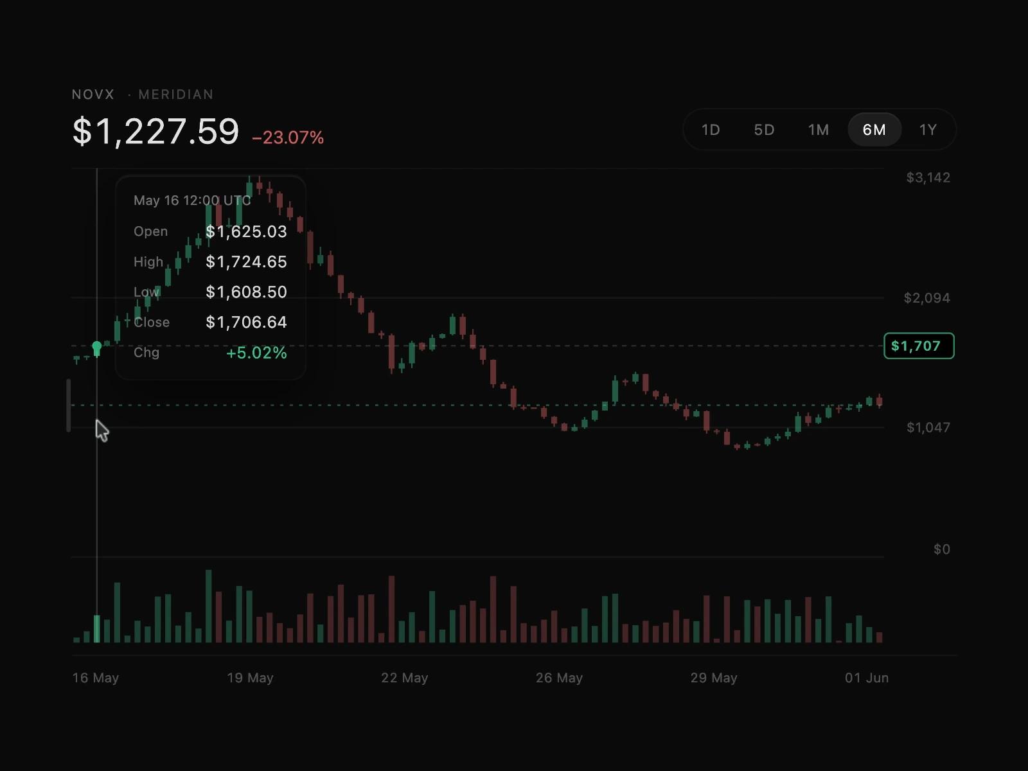This screenshot has width=1028, height=771.
Task: Click the 16 May date label
Action: pos(96,678)
